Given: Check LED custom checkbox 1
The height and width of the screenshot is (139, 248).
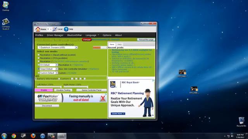Looking at the screenshot, I should (x=72, y=79).
